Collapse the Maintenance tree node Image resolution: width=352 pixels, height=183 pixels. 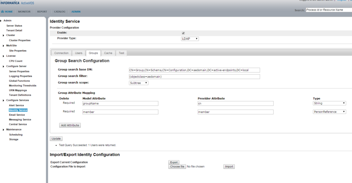(3, 130)
